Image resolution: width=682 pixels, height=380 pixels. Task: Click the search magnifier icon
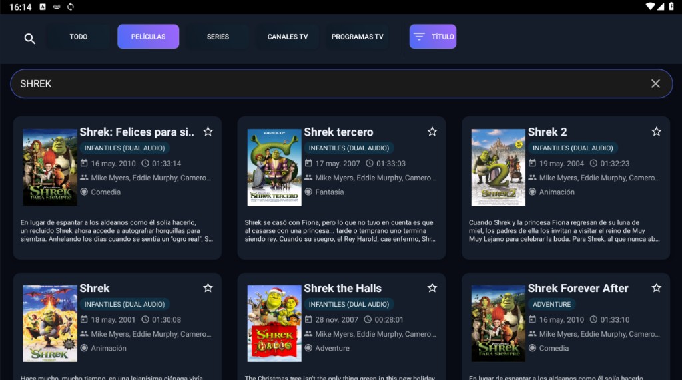(x=29, y=39)
